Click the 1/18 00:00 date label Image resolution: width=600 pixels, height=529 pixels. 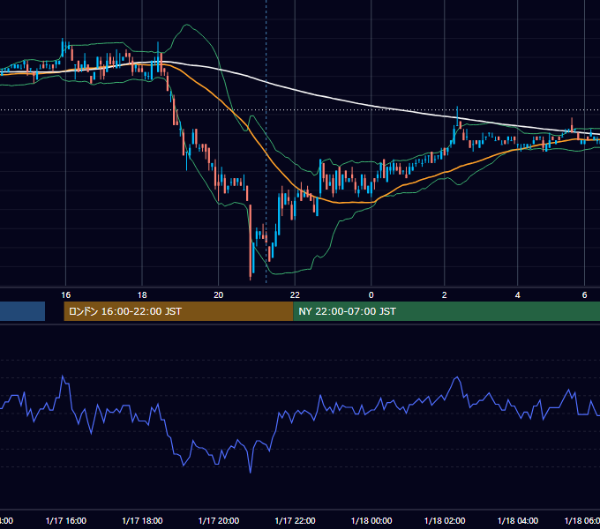click(371, 520)
